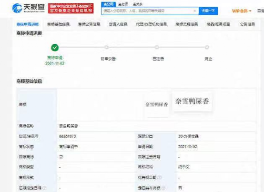Click the green checkmark at 商标申请 step
Image resolution: width=264 pixels, height=192 pixels.
[x=55, y=48]
